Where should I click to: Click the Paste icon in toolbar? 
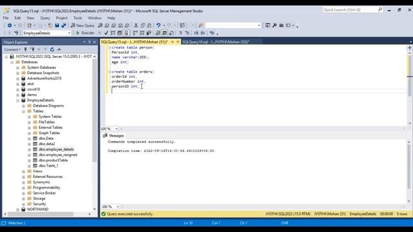point(149,25)
